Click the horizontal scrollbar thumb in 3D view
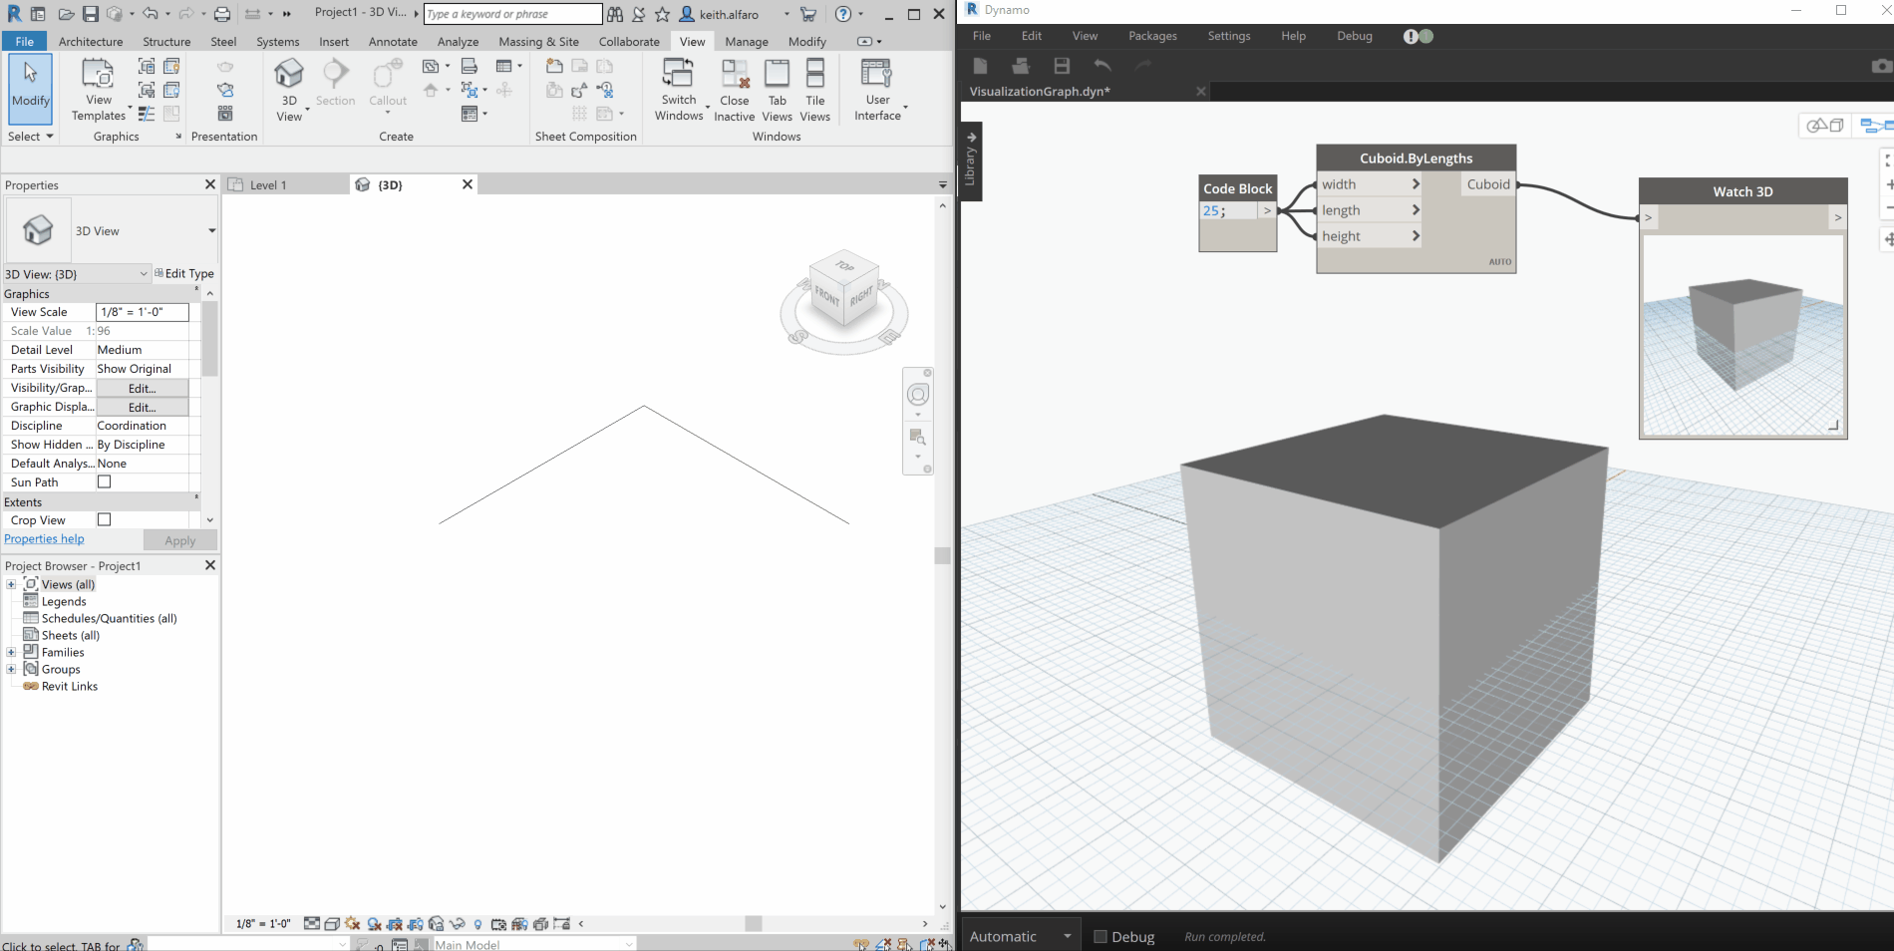Screen dimensions: 1894x951 pos(754,924)
